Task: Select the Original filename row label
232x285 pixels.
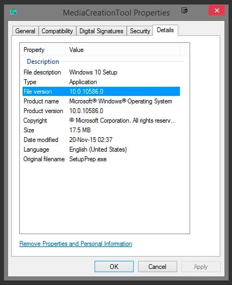Action: [x=44, y=159]
